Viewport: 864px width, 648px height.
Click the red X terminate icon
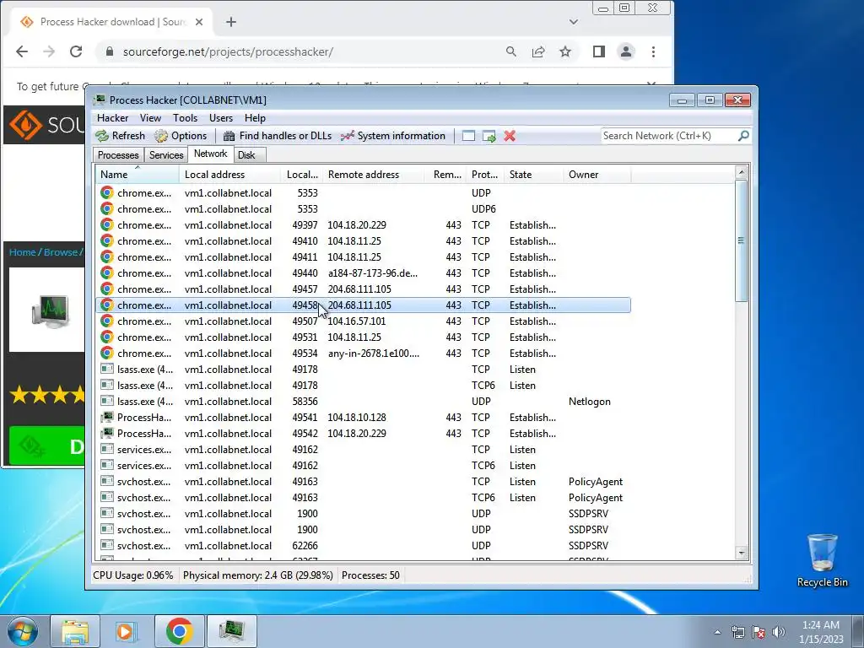(x=510, y=136)
